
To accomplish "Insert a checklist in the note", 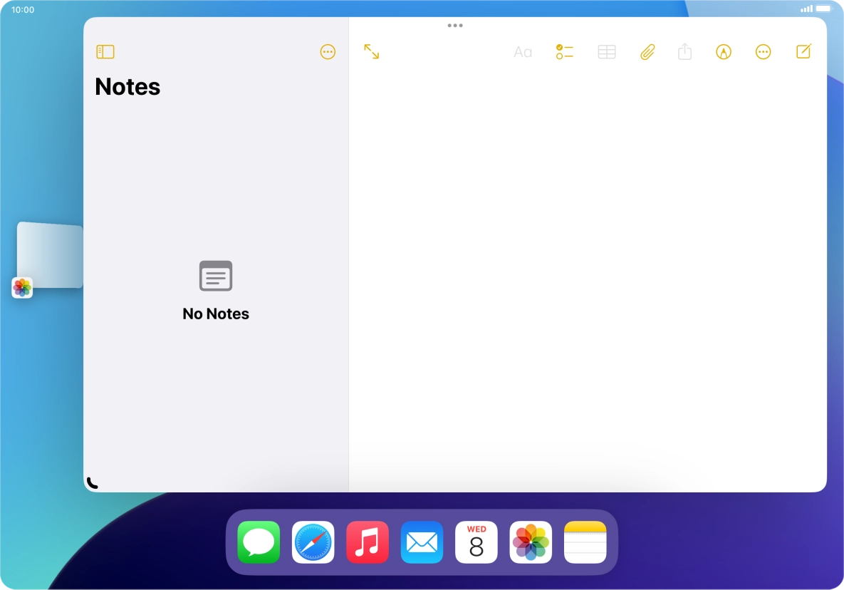I will point(564,51).
